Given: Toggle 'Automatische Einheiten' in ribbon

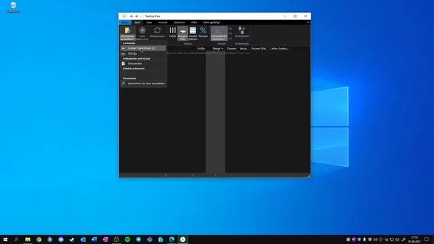Looking at the screenshot, I should (219, 33).
